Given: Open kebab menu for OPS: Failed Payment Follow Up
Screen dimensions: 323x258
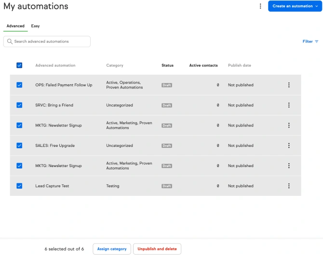Looking at the screenshot, I should click(289, 85).
